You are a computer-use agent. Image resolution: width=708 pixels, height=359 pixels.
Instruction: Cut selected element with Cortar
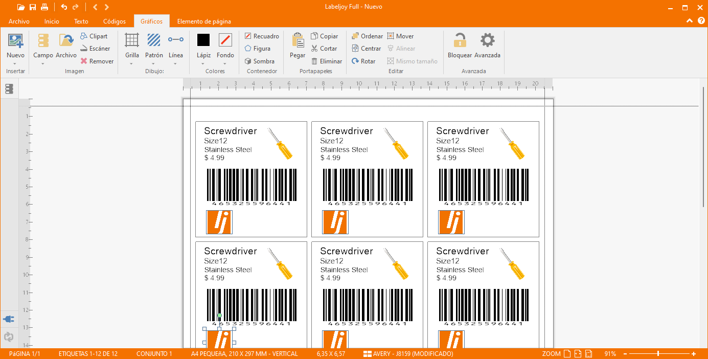[x=324, y=49]
